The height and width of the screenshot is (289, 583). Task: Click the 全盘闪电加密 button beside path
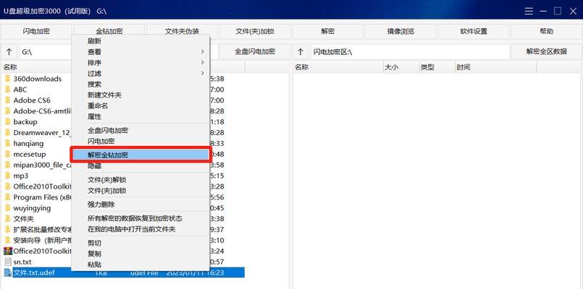click(255, 52)
